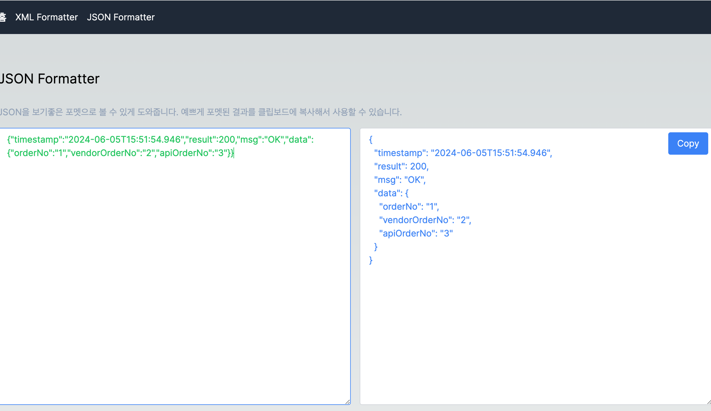Image resolution: width=711 pixels, height=411 pixels.
Task: Focus the raw JSON input textarea
Action: click(x=174, y=277)
